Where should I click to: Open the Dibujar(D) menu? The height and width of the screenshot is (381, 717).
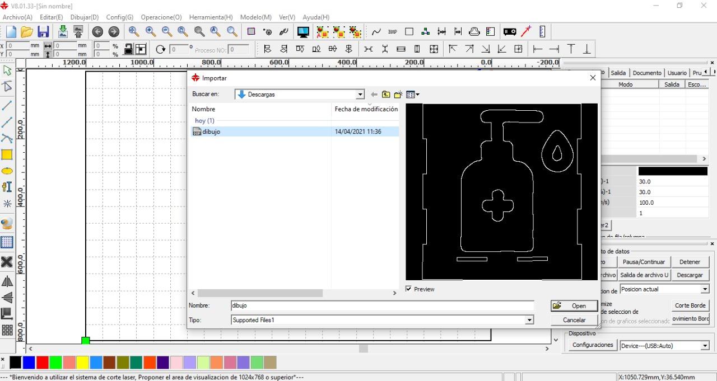click(84, 17)
